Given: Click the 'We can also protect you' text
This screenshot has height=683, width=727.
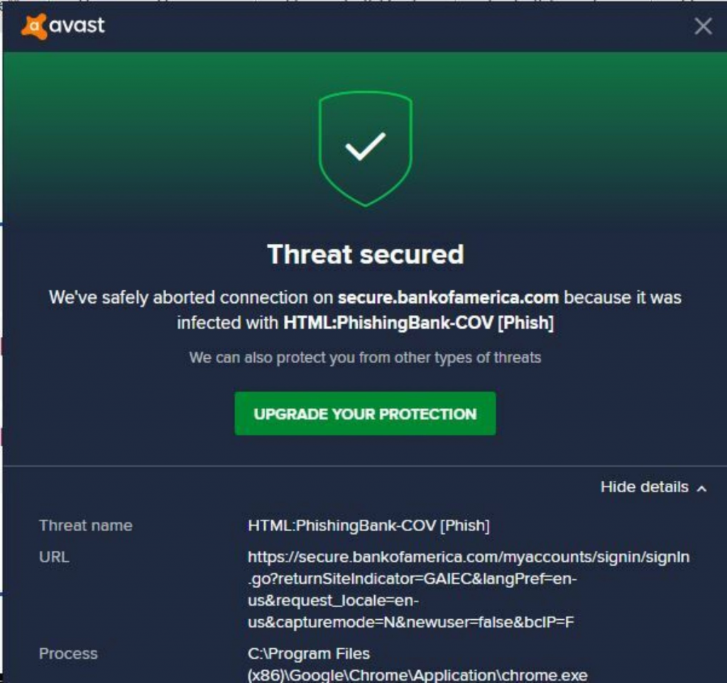Looking at the screenshot, I should 365,357.
